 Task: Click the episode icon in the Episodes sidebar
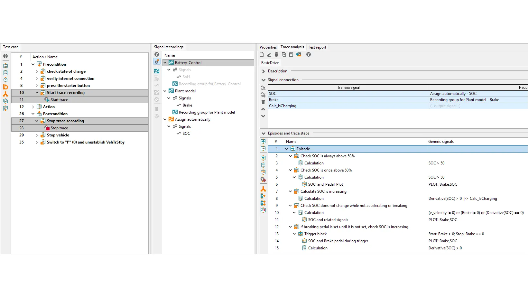coord(263,141)
